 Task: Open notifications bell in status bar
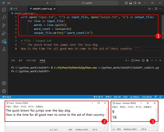160,97
